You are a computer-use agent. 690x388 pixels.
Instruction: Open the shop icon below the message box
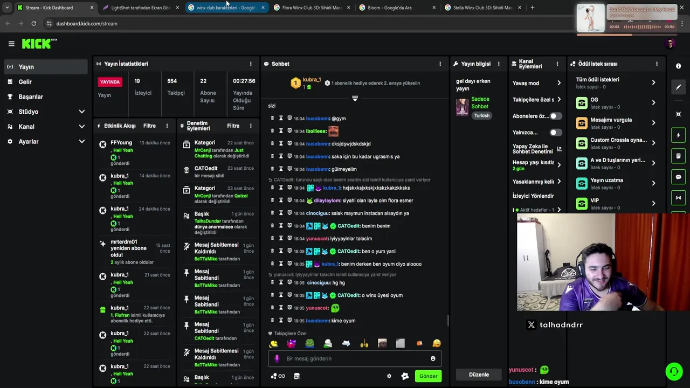(x=296, y=376)
